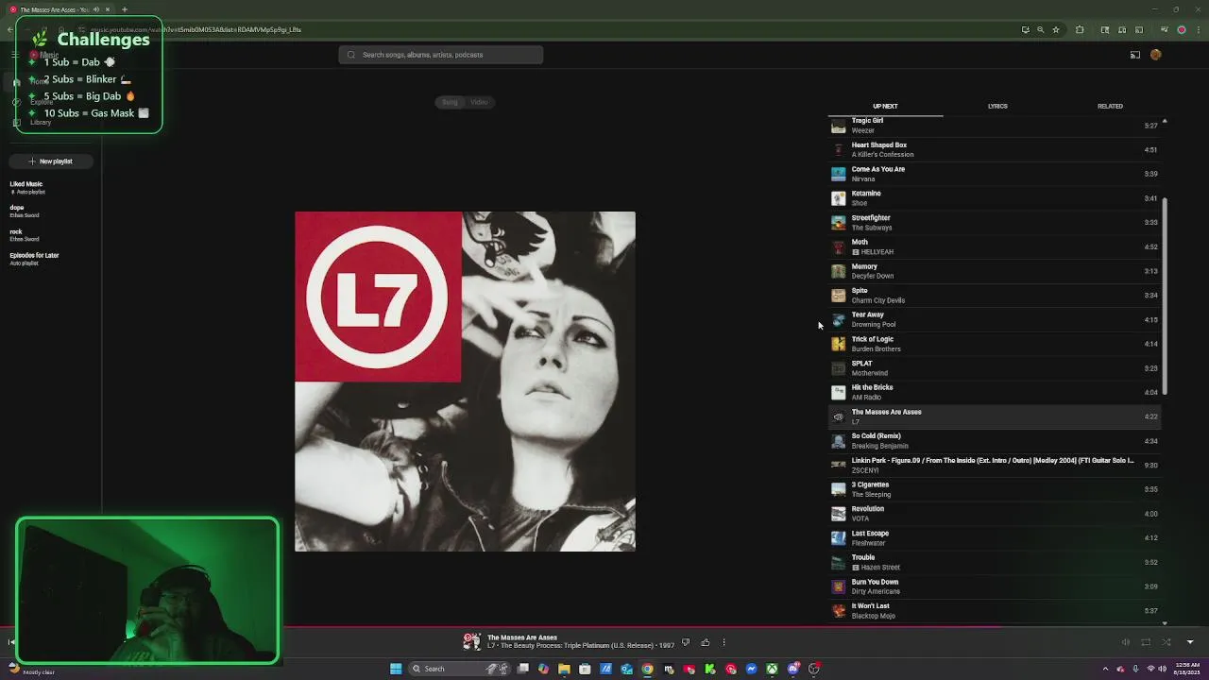Open Xbox app in taskbar

[x=772, y=669]
